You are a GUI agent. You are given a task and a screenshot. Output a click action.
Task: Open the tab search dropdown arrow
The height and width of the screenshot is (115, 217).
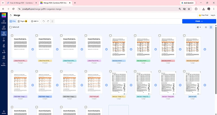[x=3, y=3]
